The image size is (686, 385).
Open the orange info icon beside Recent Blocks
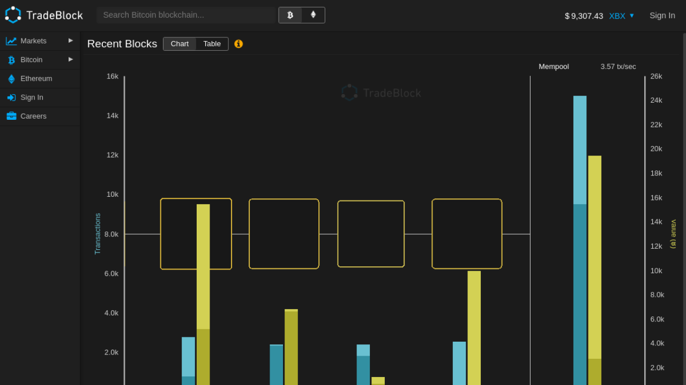pyautogui.click(x=238, y=44)
